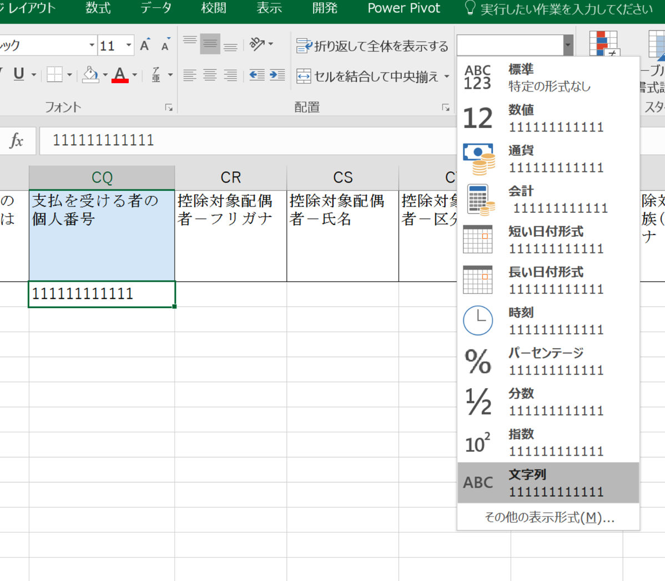665x581 pixels.
Task: Click セルを結合して中央揃え merge button
Action: pyautogui.click(x=367, y=76)
